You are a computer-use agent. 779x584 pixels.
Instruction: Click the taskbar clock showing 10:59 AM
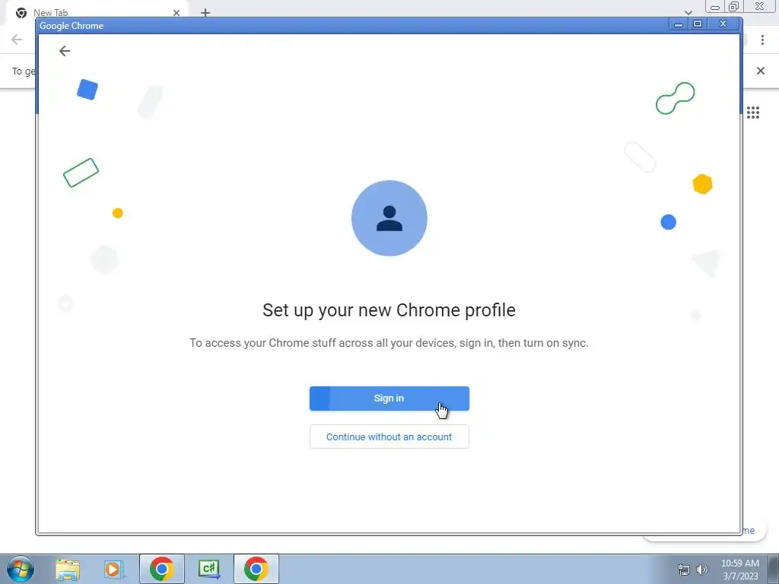tap(740, 570)
